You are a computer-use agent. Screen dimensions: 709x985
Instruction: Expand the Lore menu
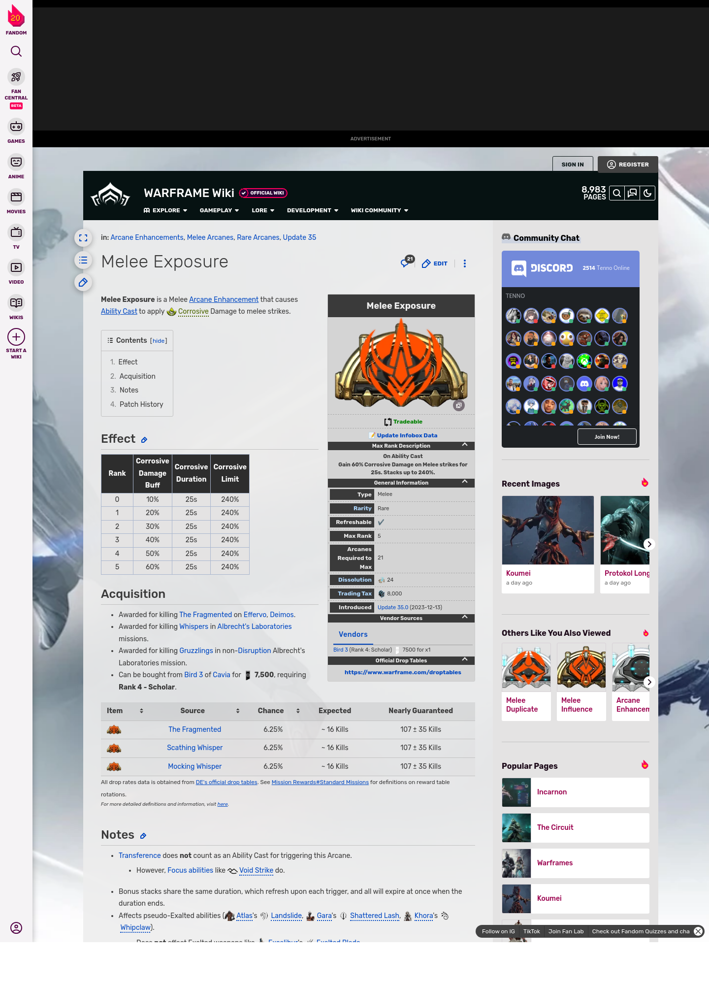263,210
